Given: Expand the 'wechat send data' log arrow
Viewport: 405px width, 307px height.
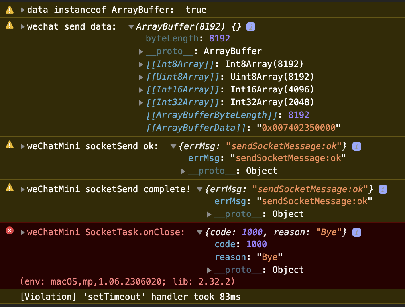Looking at the screenshot, I should pos(22,27).
